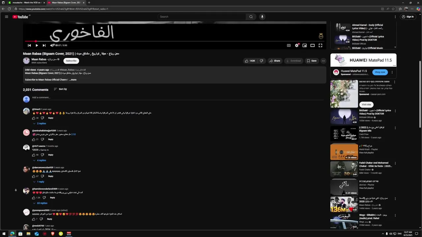The image size is (422, 237).
Task: Go back in browser history
Action: (3, 9)
